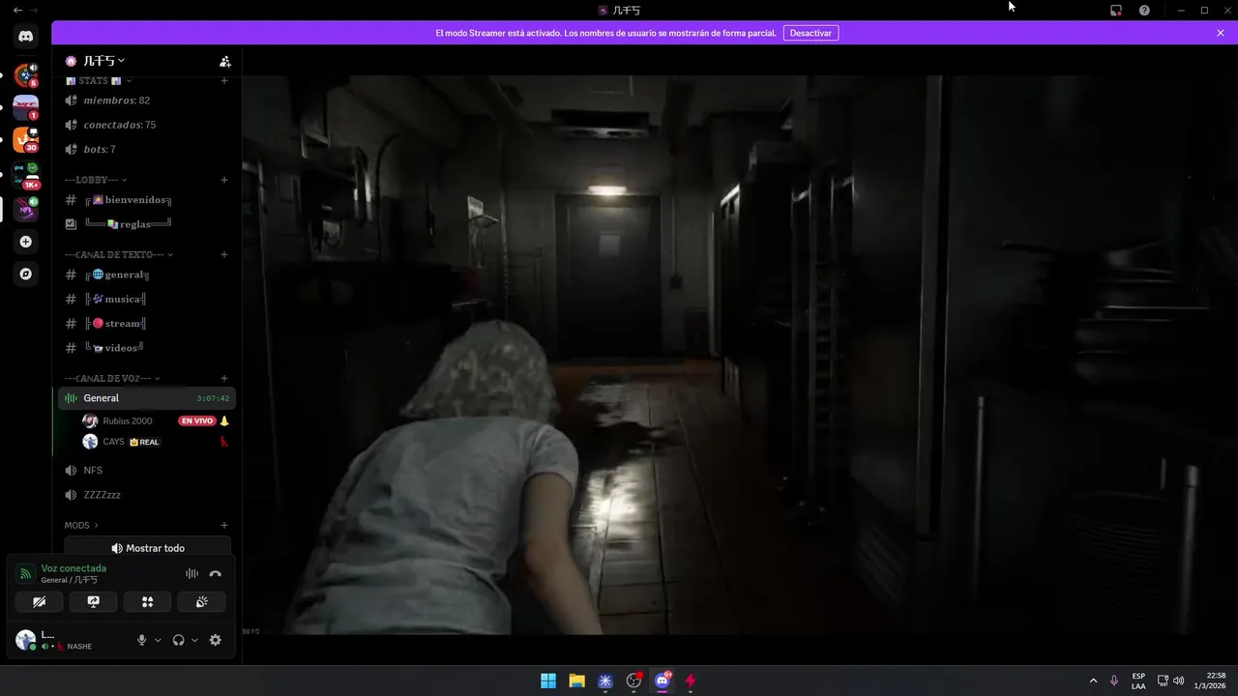Viewport: 1238px width, 696px height.
Task: Collapse the STATS category
Action: point(98,81)
